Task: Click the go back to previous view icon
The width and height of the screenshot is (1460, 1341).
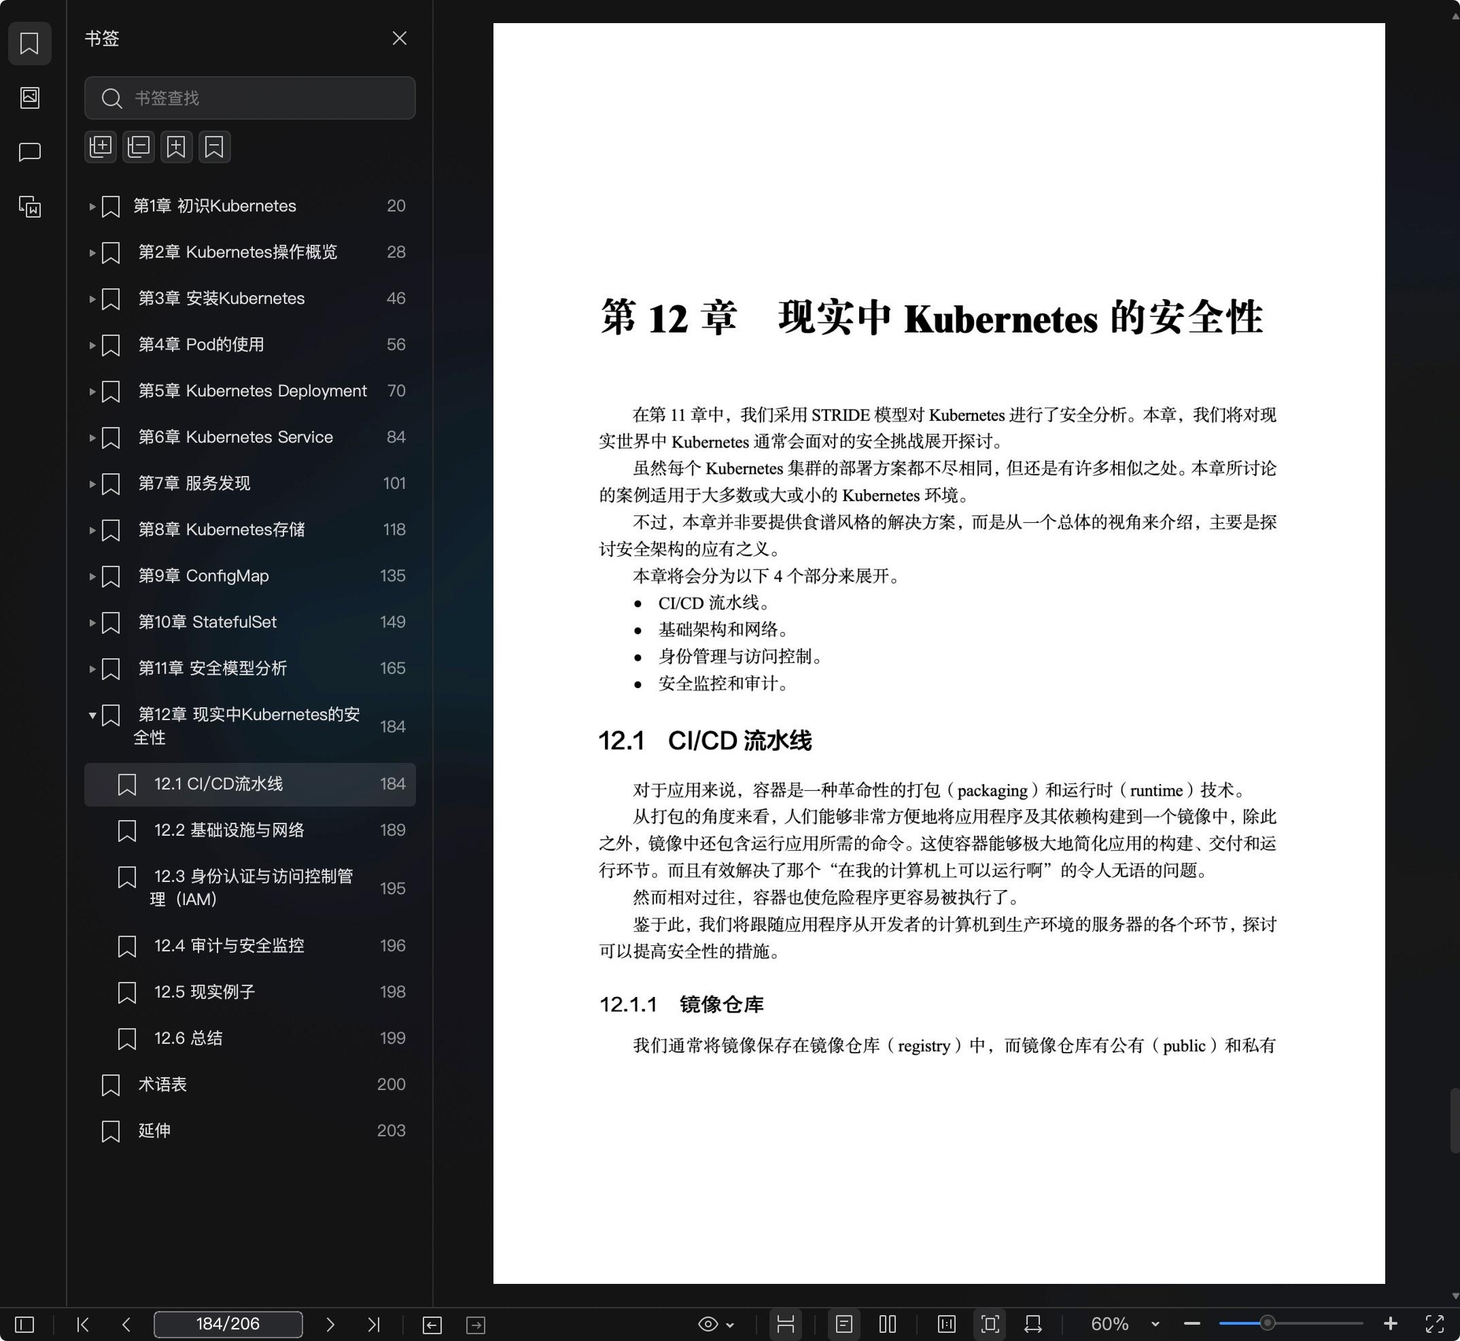Action: pyautogui.click(x=432, y=1324)
